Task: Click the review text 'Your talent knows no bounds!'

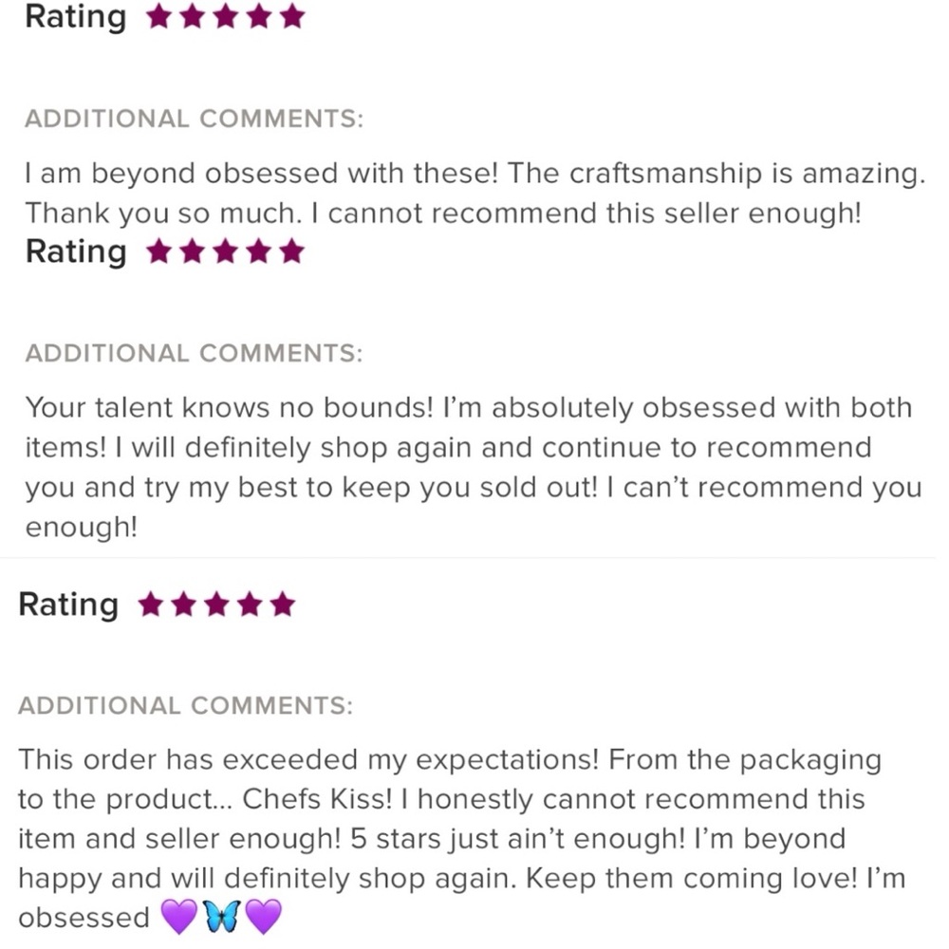Action: (230, 408)
